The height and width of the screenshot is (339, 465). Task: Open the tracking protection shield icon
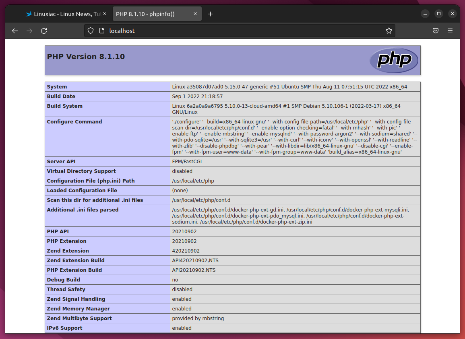pyautogui.click(x=91, y=31)
